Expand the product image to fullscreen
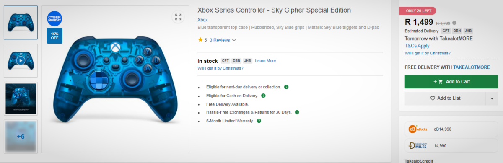The image size is (503, 163). (178, 17)
